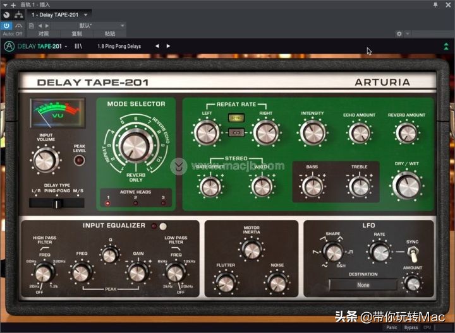Go to previous preset arrow
Screen dimensions: 455x333
(157, 46)
